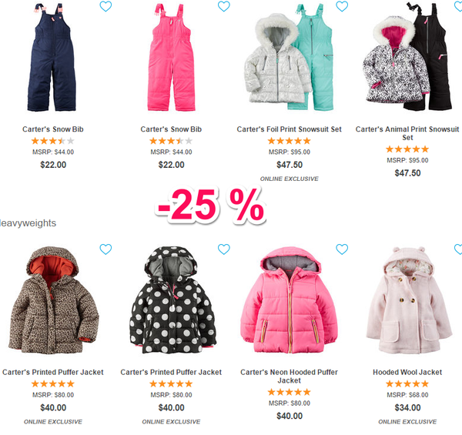The width and height of the screenshot is (462, 435).
Task: Toggle wishlist heart for Neon Hooded Puffer Jacket
Action: 342,249
